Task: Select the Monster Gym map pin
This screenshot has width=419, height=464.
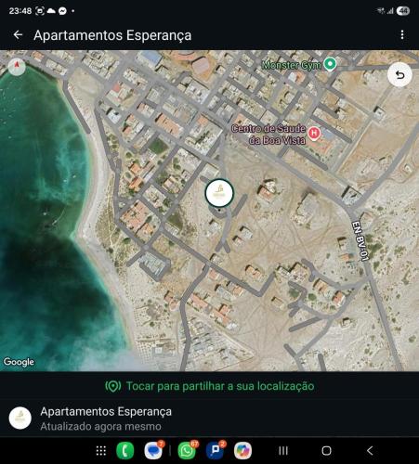Action: [x=330, y=64]
